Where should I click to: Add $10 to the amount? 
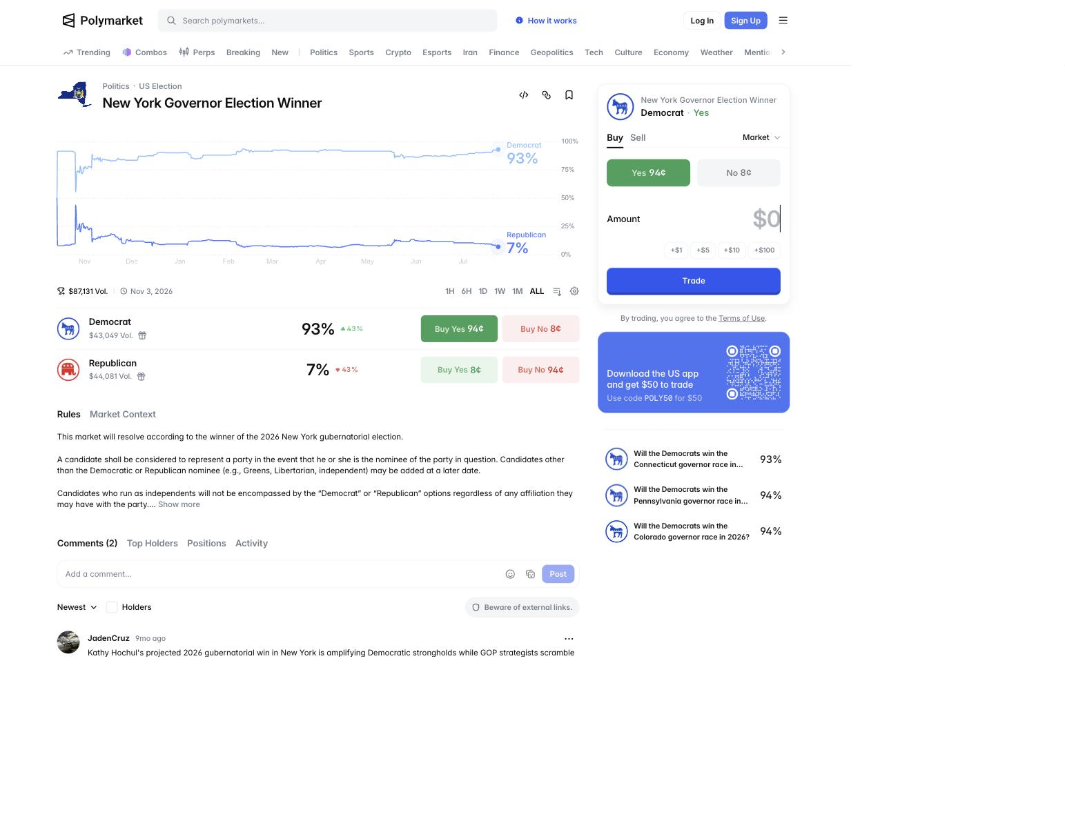tap(732, 250)
